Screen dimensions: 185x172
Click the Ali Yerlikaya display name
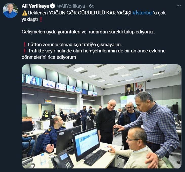click(35, 6)
